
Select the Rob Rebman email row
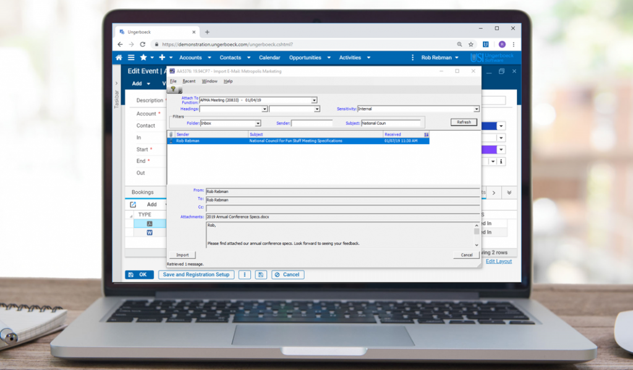(298, 141)
